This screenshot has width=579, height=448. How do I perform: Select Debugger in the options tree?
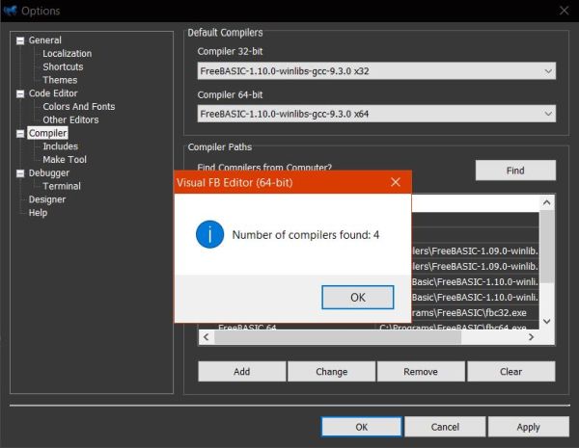click(x=49, y=172)
